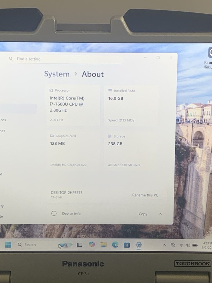Click the About breadcrumb heading
The image size is (212, 283).
tap(93, 74)
